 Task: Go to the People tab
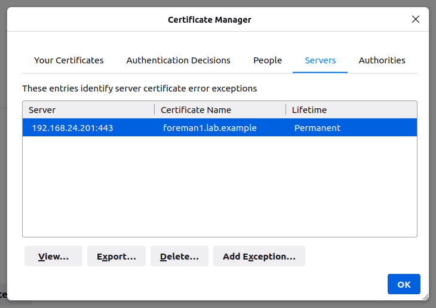267,60
